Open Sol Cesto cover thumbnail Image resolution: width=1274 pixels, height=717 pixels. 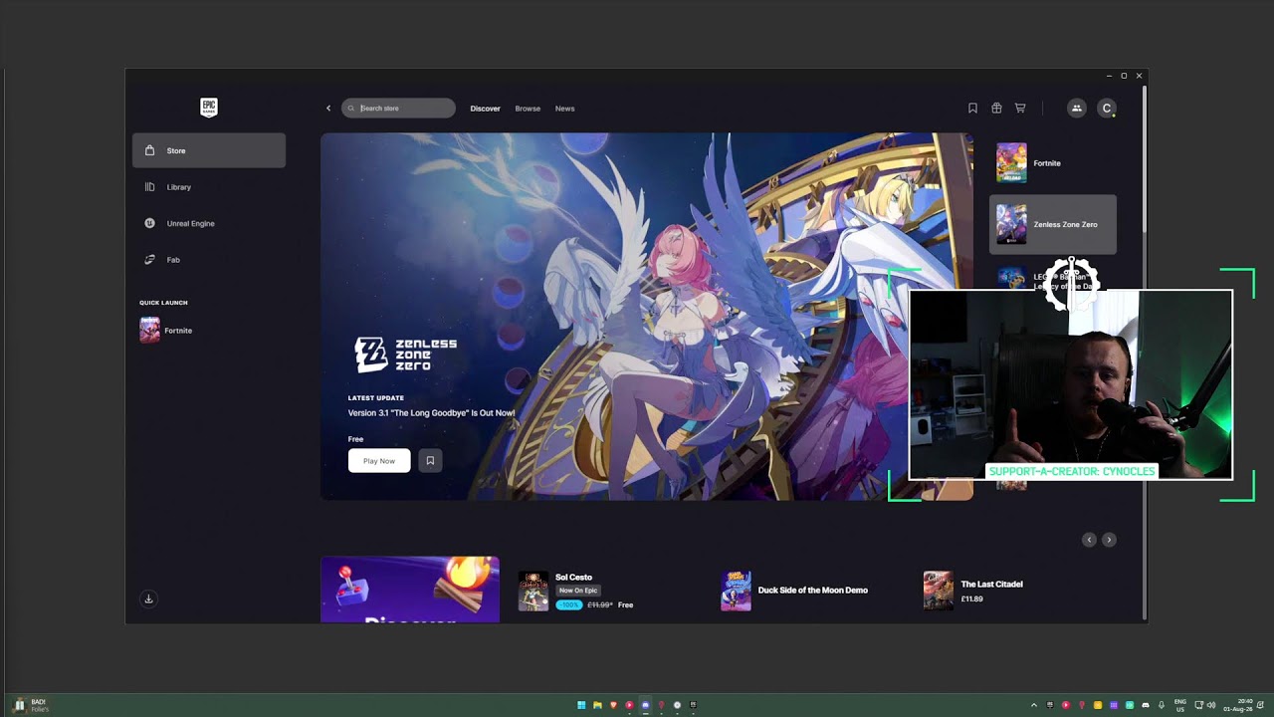pos(533,591)
